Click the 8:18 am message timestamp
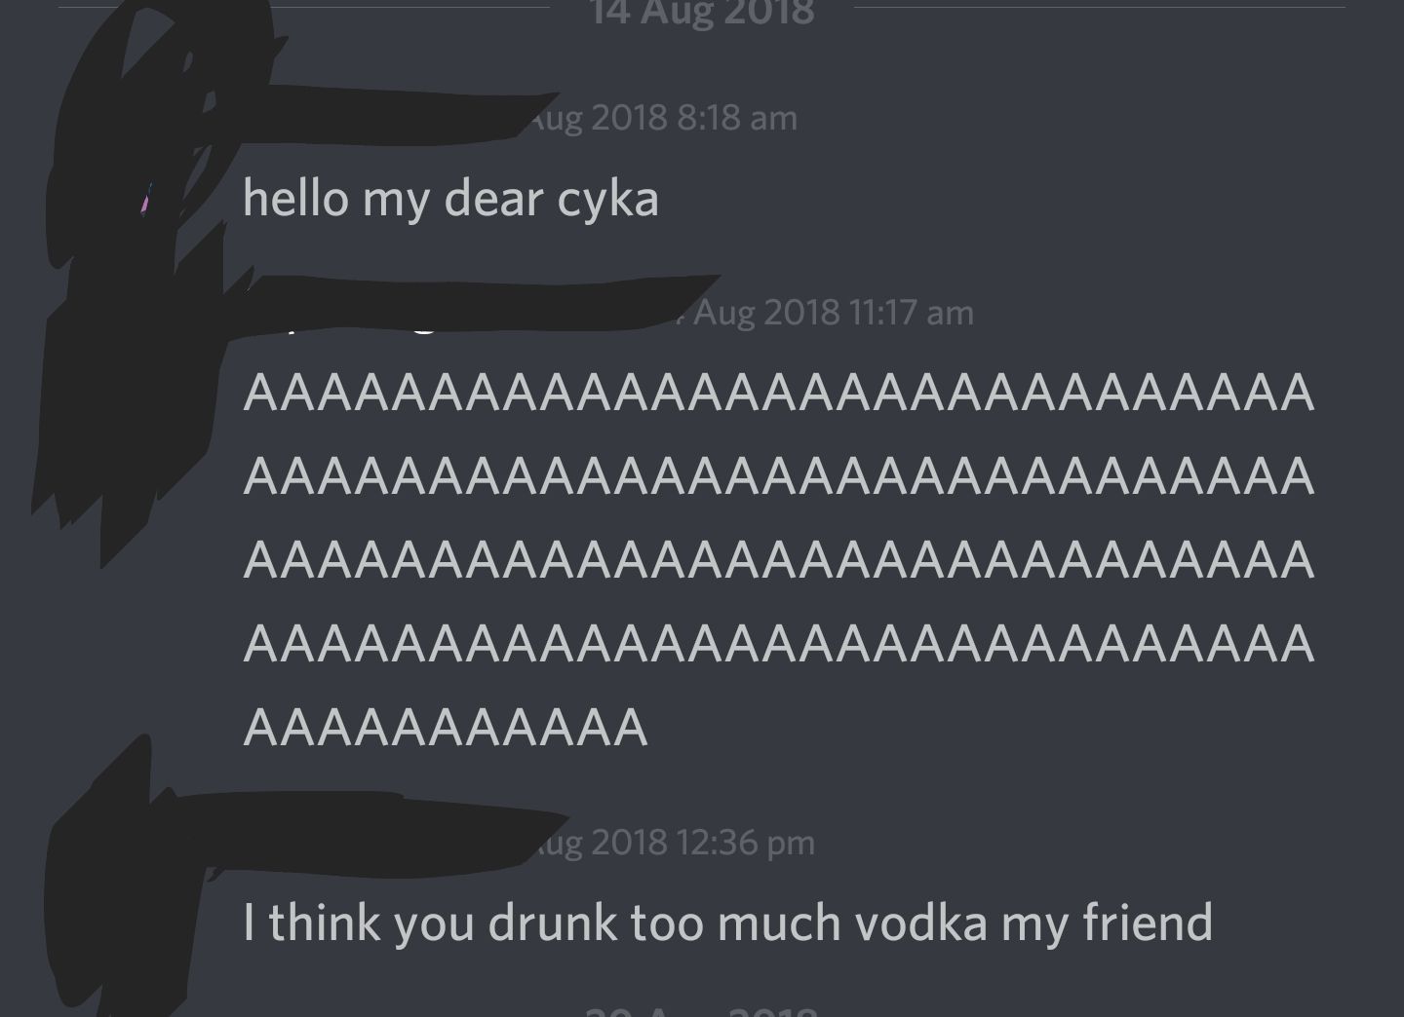Viewport: 1404px width, 1017px height. point(663,118)
